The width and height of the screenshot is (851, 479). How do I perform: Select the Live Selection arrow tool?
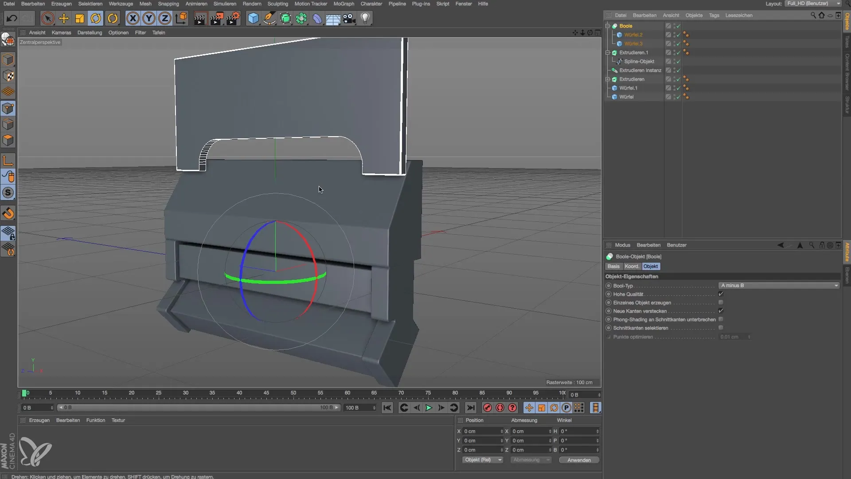pyautogui.click(x=47, y=18)
